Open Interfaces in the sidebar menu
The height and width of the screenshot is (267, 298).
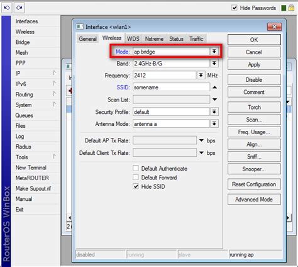pyautogui.click(x=26, y=21)
